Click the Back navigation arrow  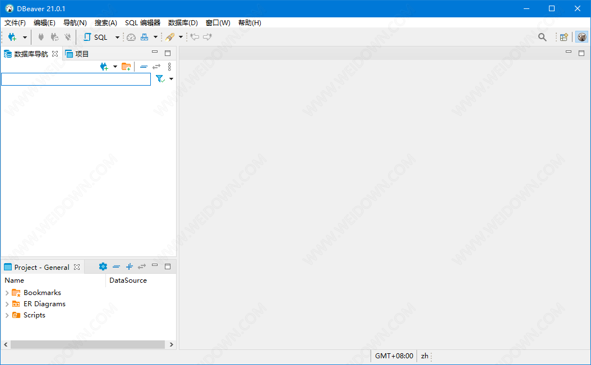point(195,37)
